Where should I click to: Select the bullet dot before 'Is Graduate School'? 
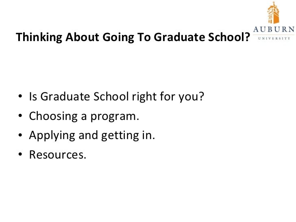(x=20, y=96)
